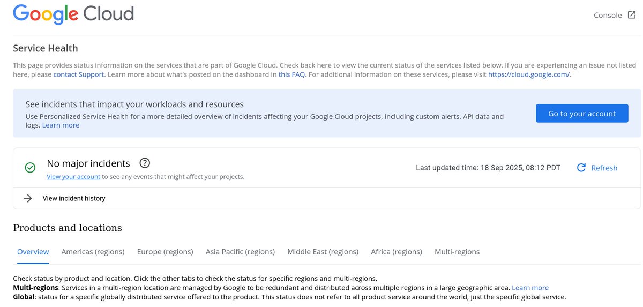Click Learn more about Personalized Service Health

click(x=61, y=125)
